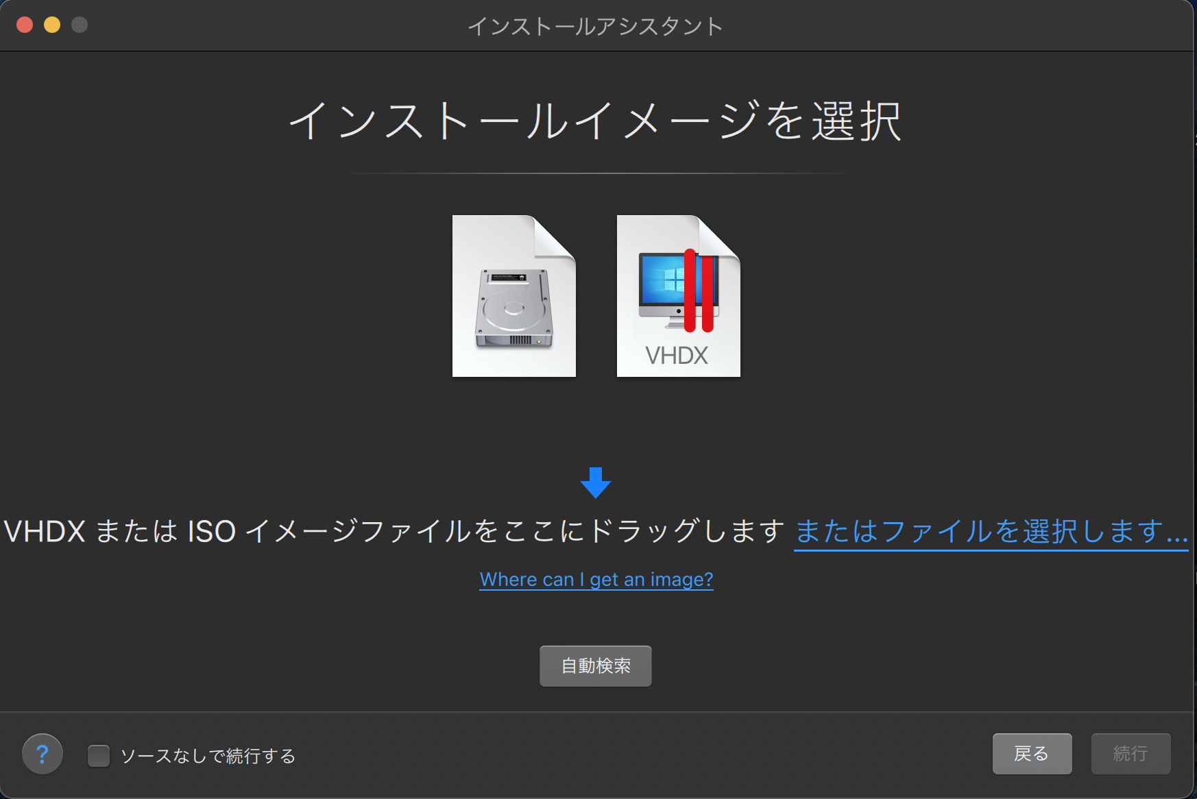Screen dimensions: 1197x799
Task: Click the インストールイメージを選択 heading
Action: point(595,121)
